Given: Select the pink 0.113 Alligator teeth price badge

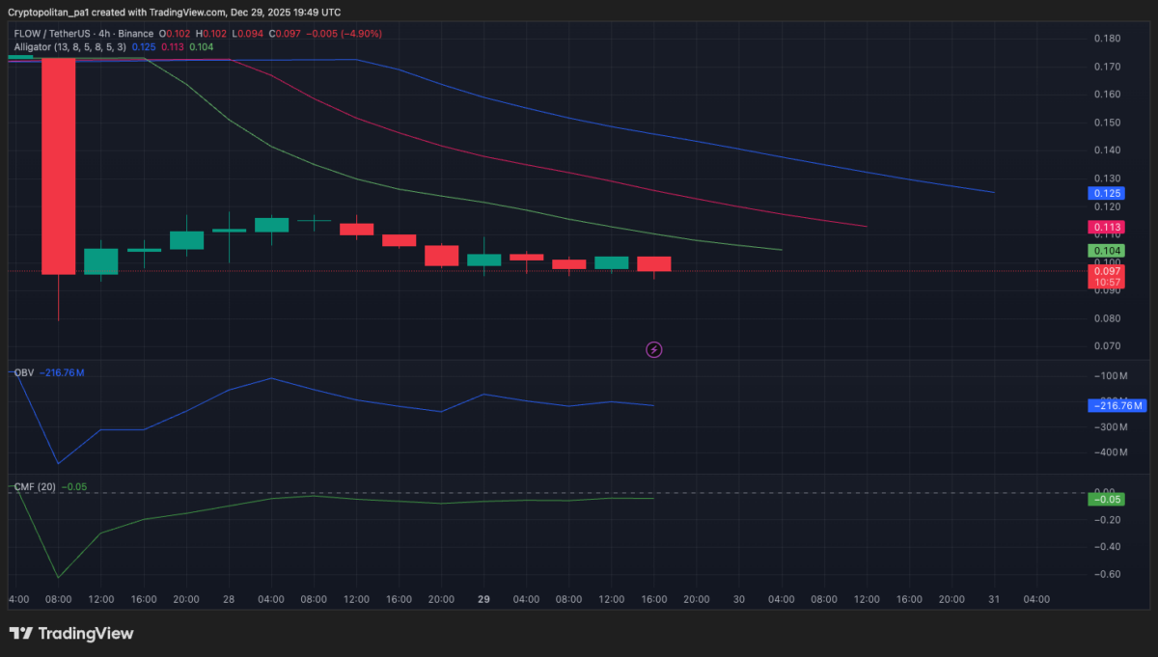Looking at the screenshot, I should point(1106,227).
